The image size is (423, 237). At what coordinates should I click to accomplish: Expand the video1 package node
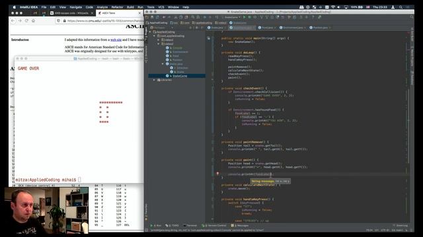pyautogui.click(x=159, y=39)
